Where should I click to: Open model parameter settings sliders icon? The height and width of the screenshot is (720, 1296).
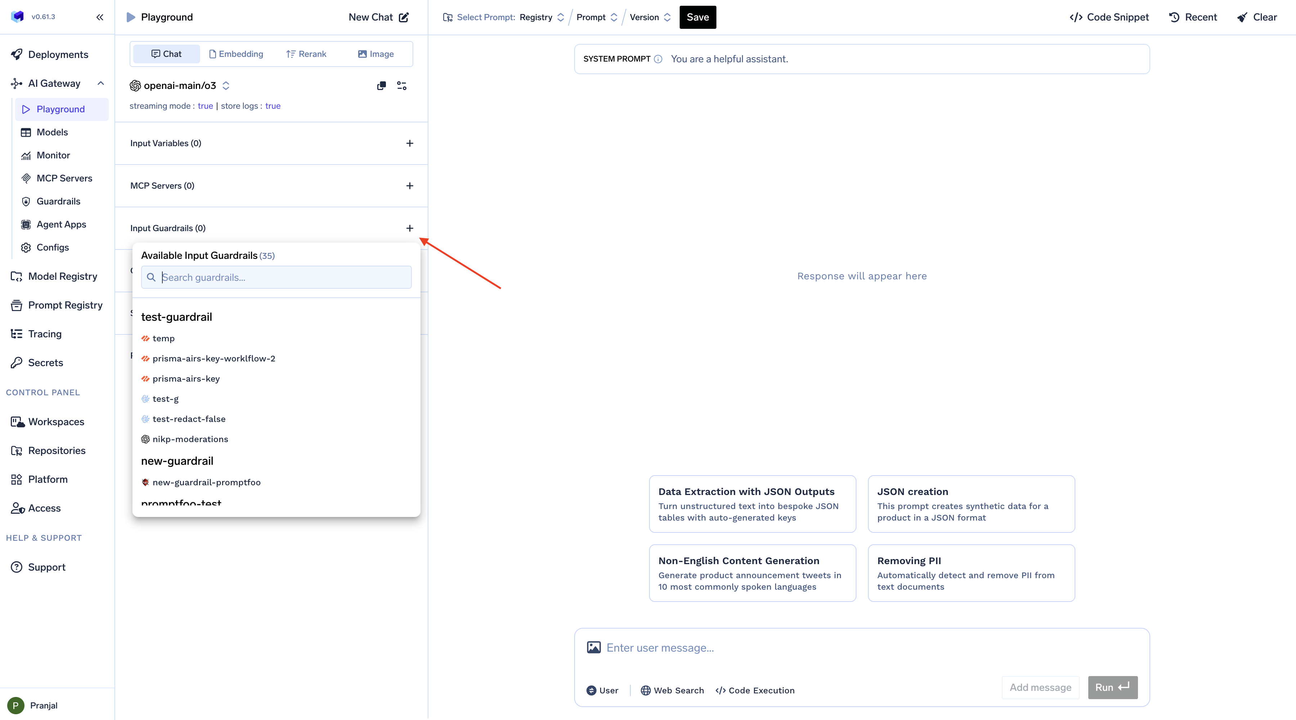401,86
